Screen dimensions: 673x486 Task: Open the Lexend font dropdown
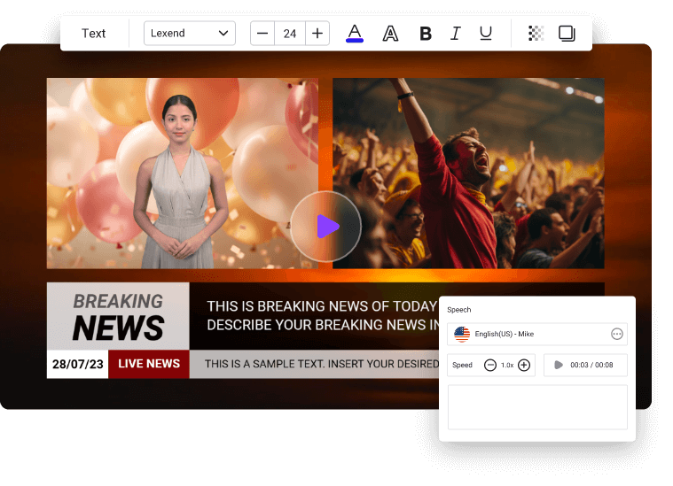pos(190,34)
